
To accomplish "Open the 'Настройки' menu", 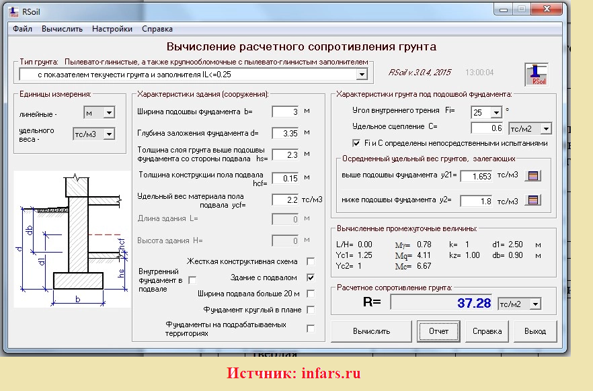I will (112, 29).
